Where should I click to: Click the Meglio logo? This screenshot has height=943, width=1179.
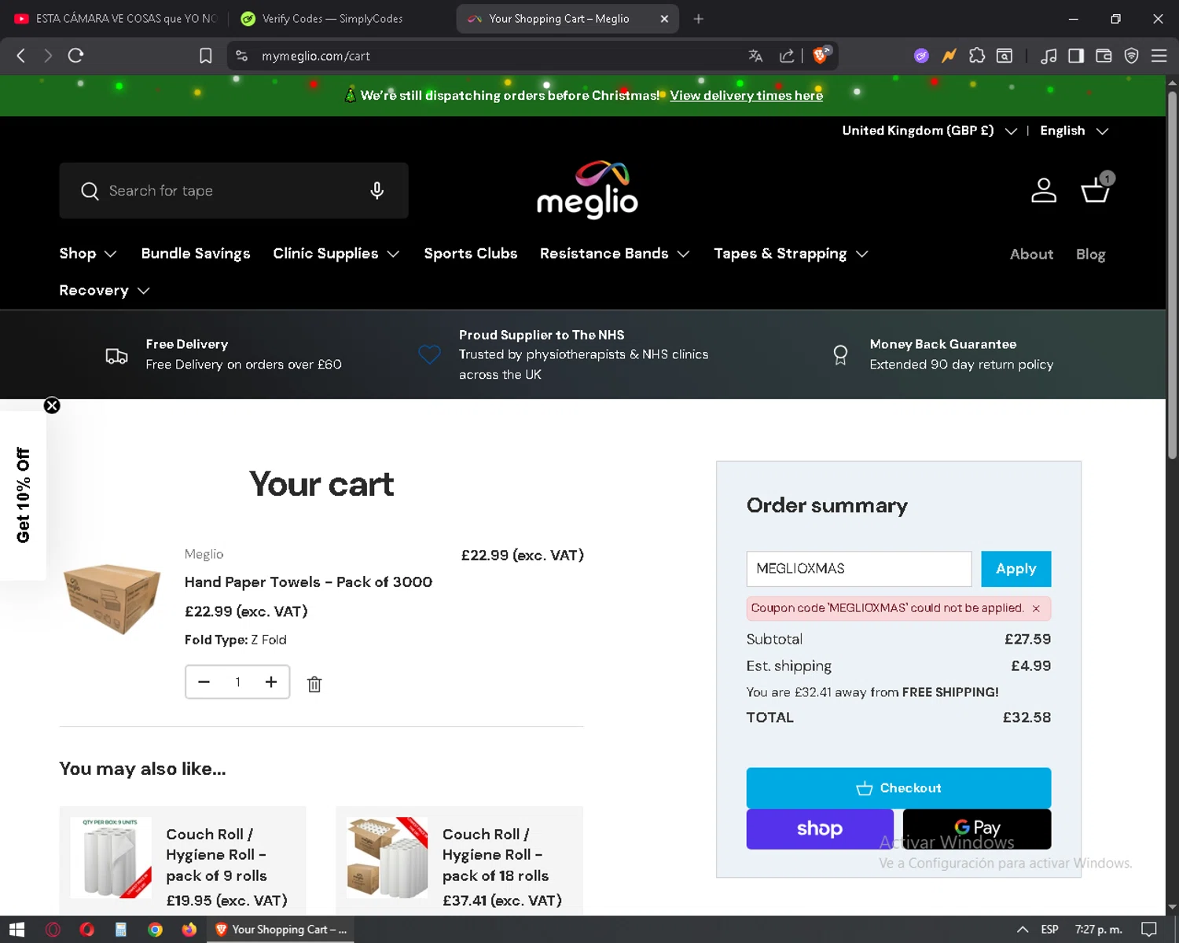[587, 189]
